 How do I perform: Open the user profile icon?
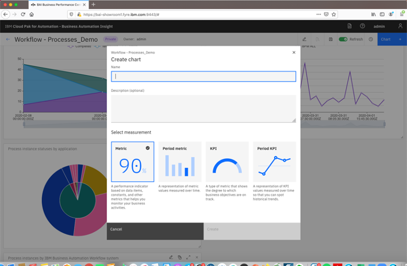coord(400,26)
